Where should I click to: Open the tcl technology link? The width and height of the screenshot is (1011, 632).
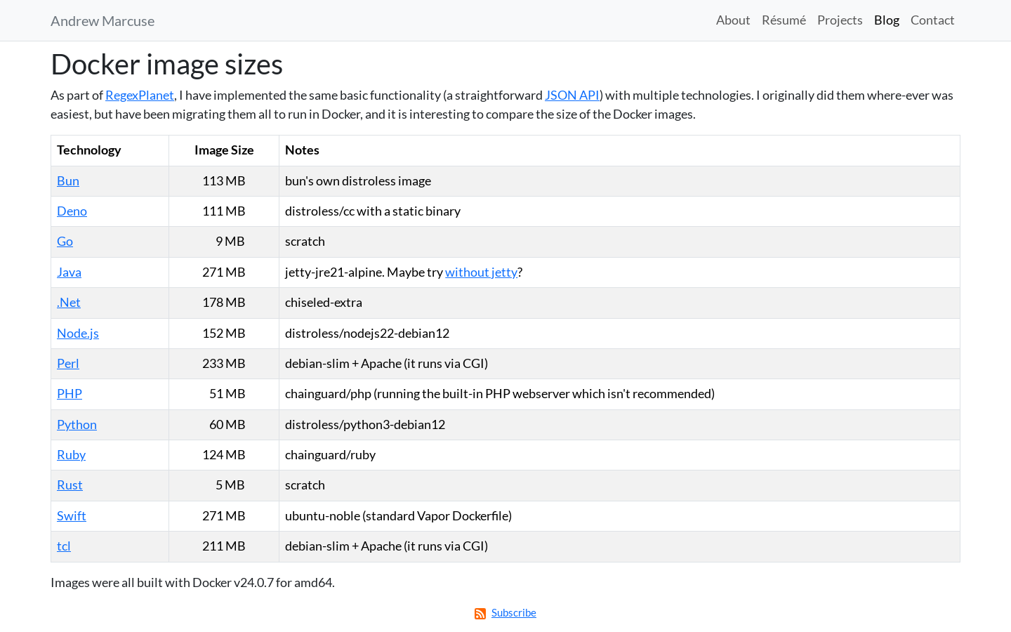click(64, 546)
